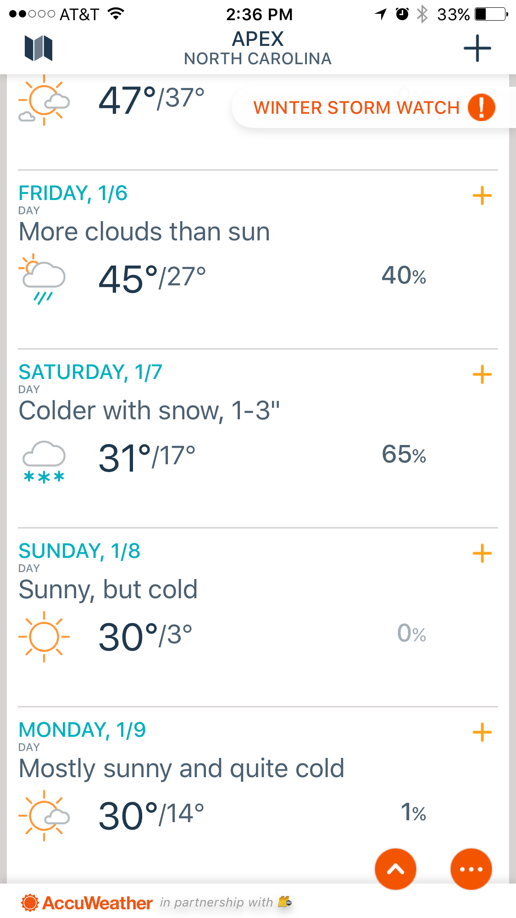The width and height of the screenshot is (516, 918).
Task: Tap the orange scroll-to-top arrow button
Action: tap(395, 869)
